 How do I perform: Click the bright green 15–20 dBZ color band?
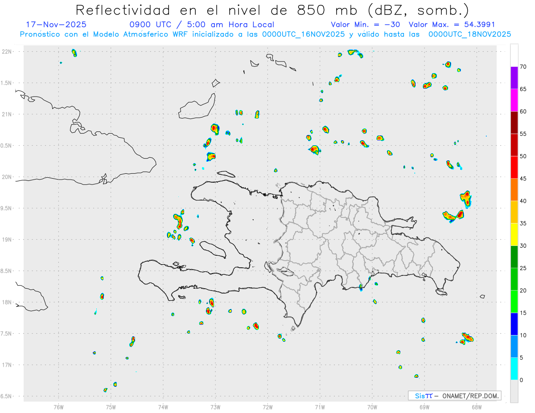click(x=514, y=302)
